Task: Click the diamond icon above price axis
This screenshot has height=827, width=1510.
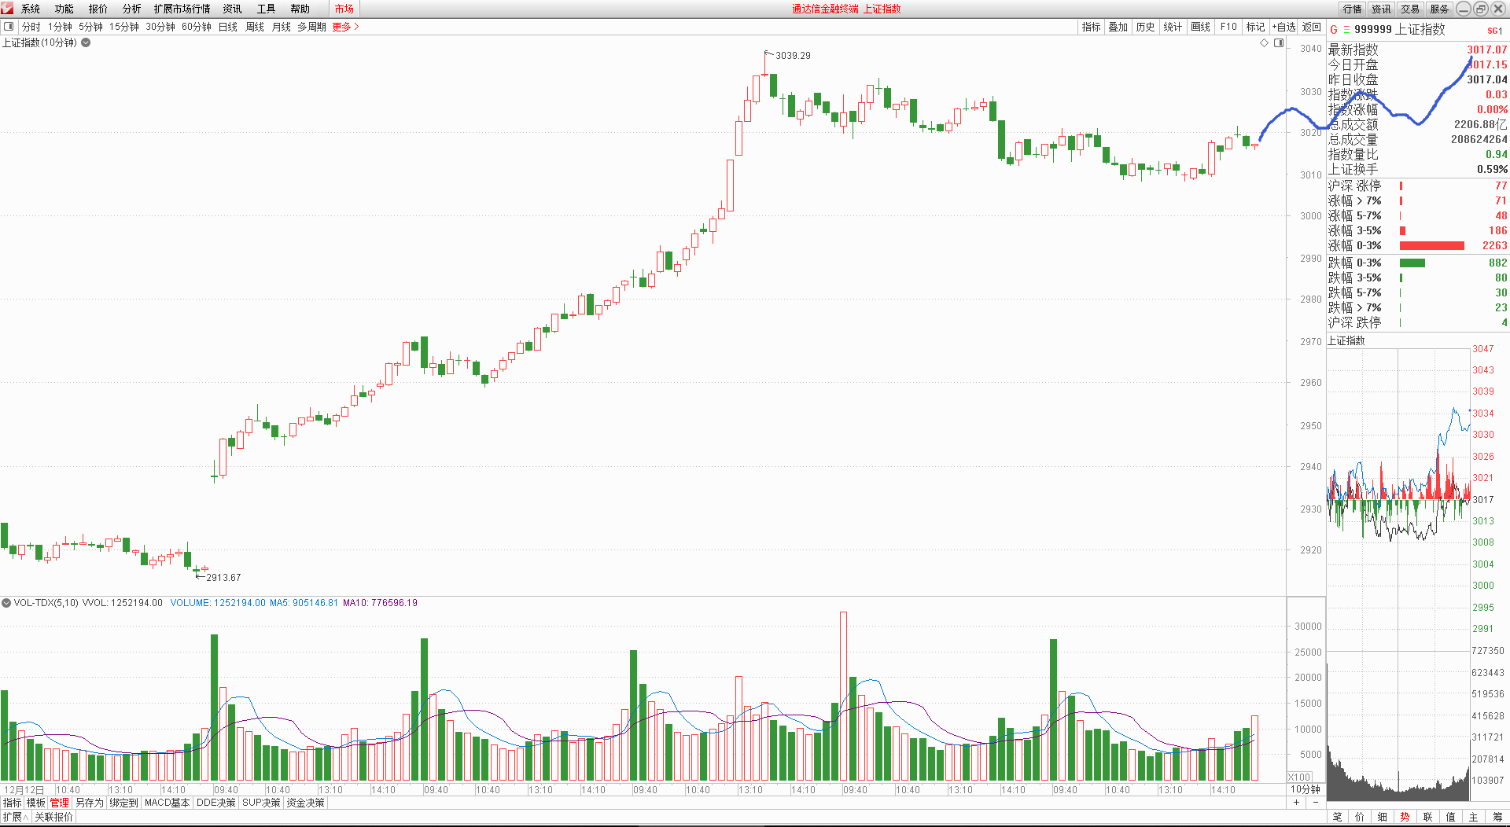Action: click(x=1265, y=43)
